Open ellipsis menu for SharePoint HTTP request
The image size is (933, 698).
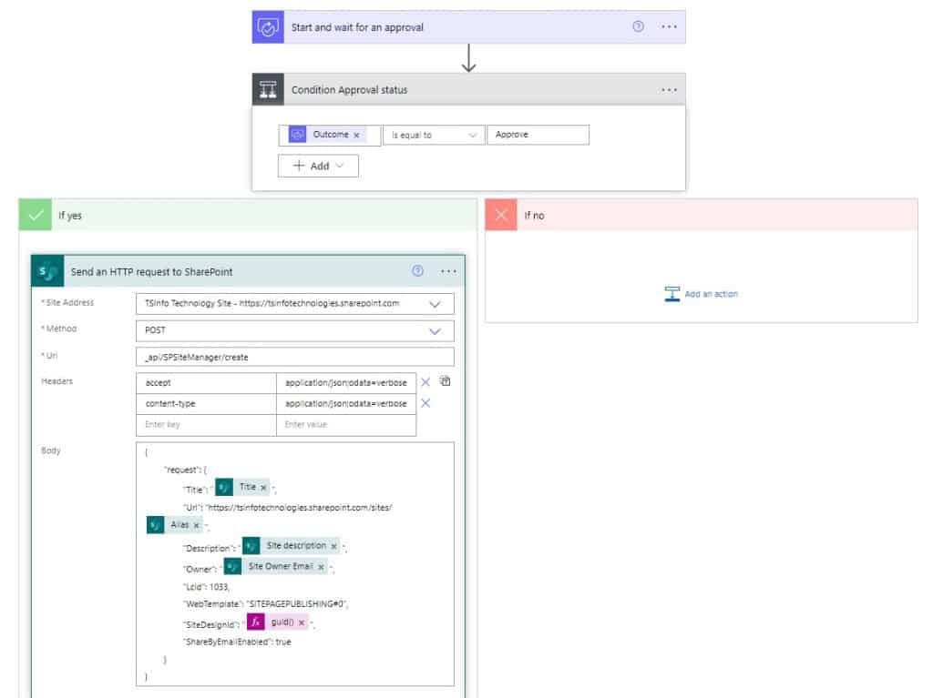click(448, 272)
